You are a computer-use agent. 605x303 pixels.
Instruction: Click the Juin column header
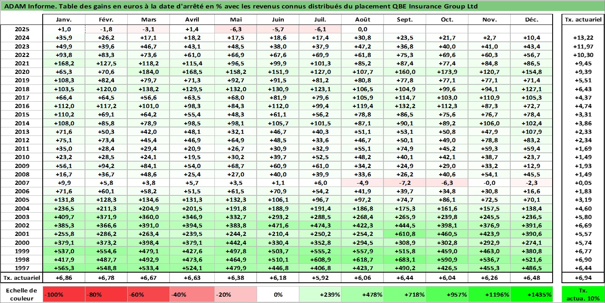click(x=277, y=20)
